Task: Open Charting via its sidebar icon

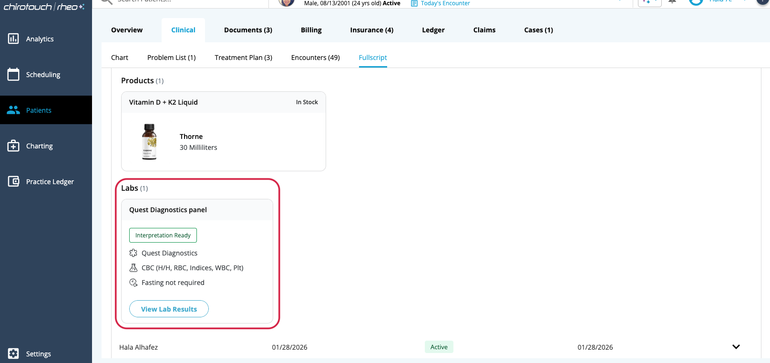Action: (13, 146)
